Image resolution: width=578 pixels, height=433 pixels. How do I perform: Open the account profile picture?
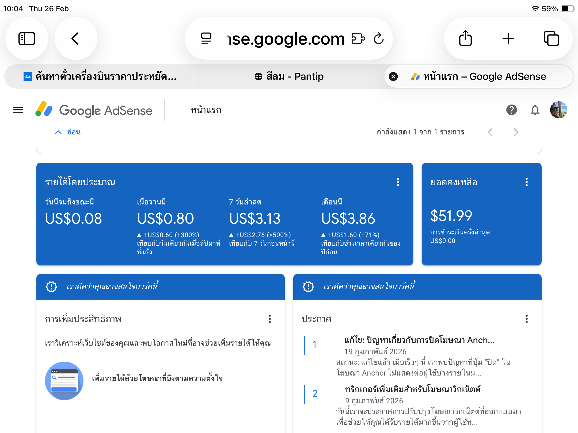[x=558, y=110]
